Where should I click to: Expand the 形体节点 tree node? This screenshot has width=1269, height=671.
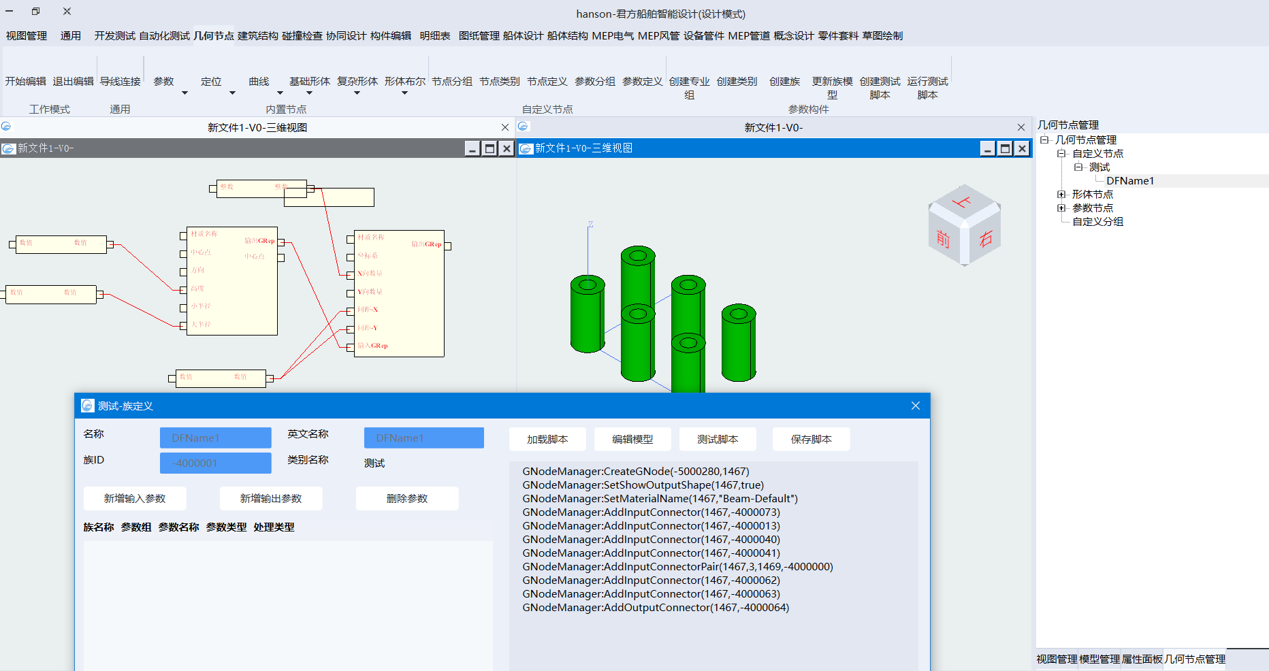pos(1061,195)
